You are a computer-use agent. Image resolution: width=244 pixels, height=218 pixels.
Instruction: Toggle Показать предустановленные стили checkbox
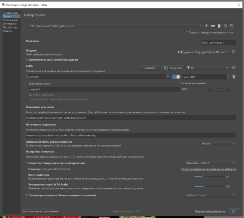[x=185, y=32]
